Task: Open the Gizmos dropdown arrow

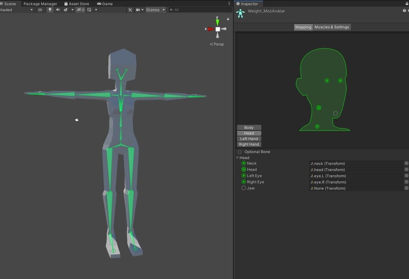Action: click(x=163, y=10)
